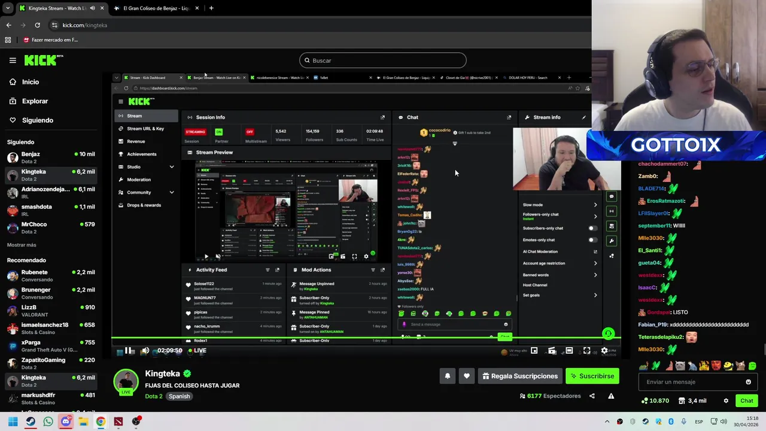Click the Regala Suscripciones button

click(520, 376)
